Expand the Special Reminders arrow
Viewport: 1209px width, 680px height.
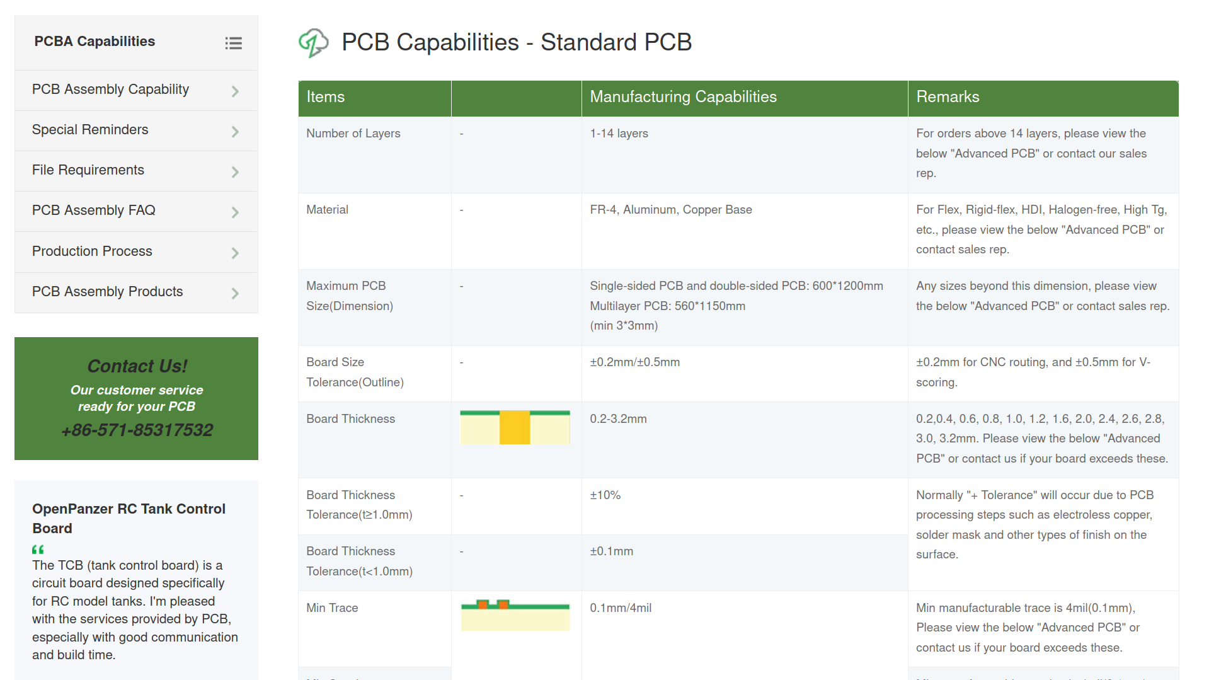pos(235,132)
